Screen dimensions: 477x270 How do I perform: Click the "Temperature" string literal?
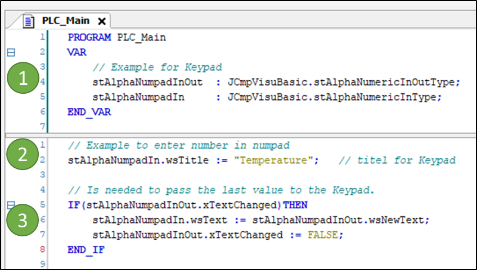pyautogui.click(x=277, y=161)
